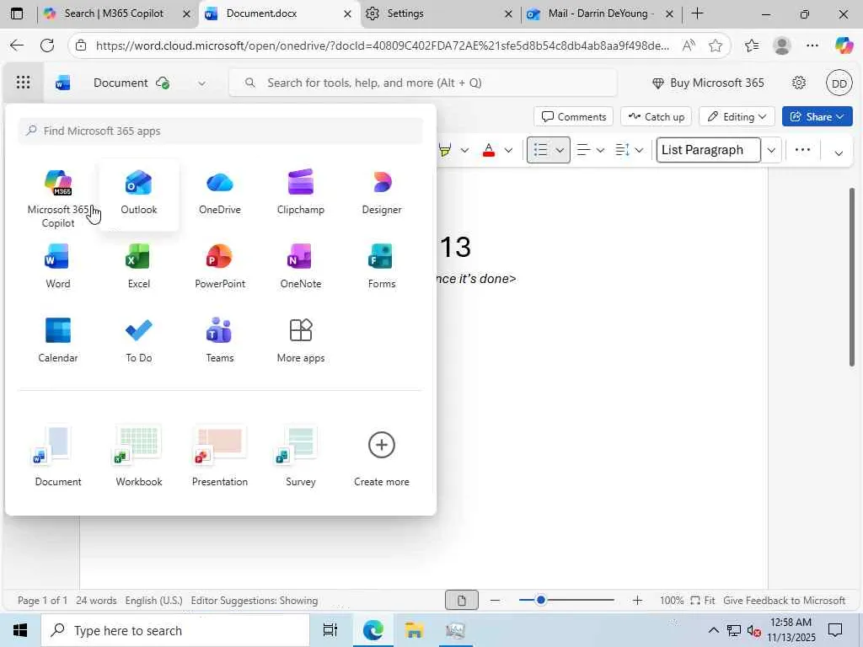Create a new Presentation

[x=220, y=457]
